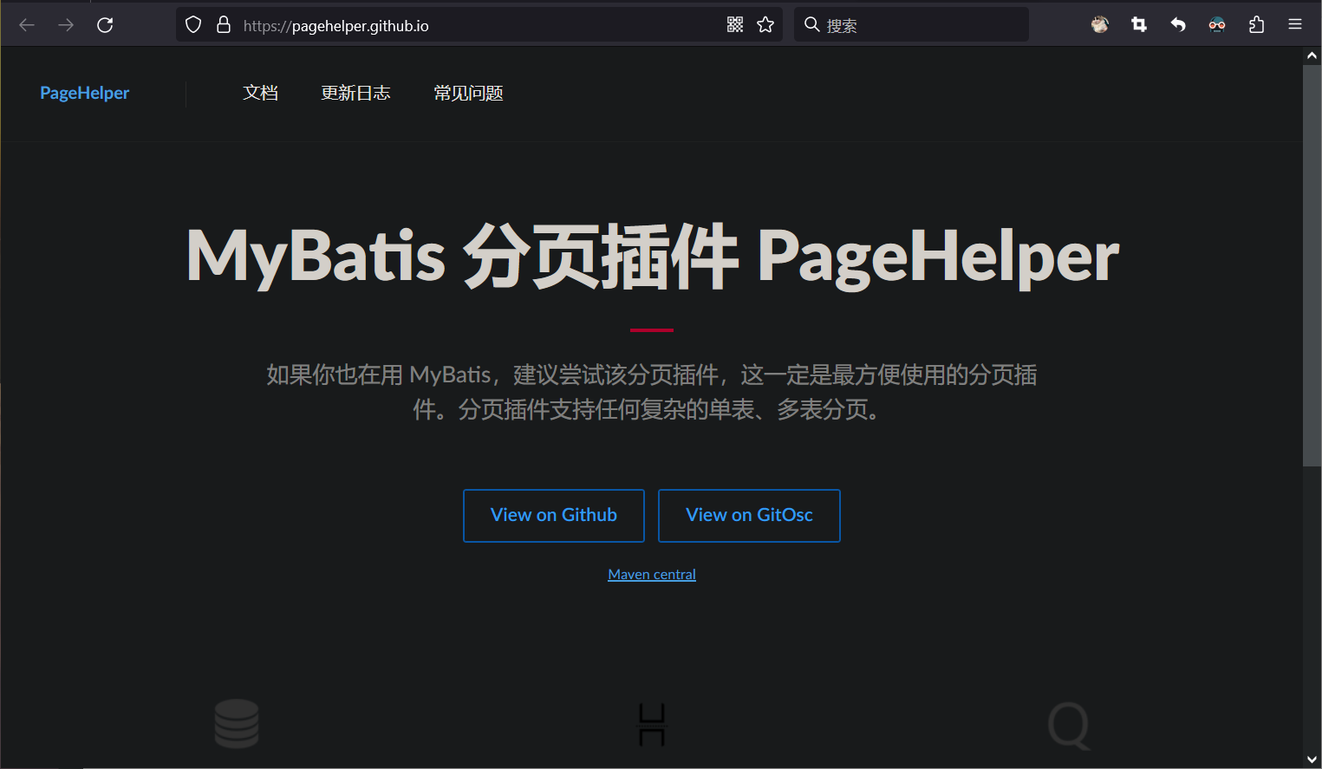Bookmark this page with the star icon
1322x769 pixels.
[x=765, y=25]
